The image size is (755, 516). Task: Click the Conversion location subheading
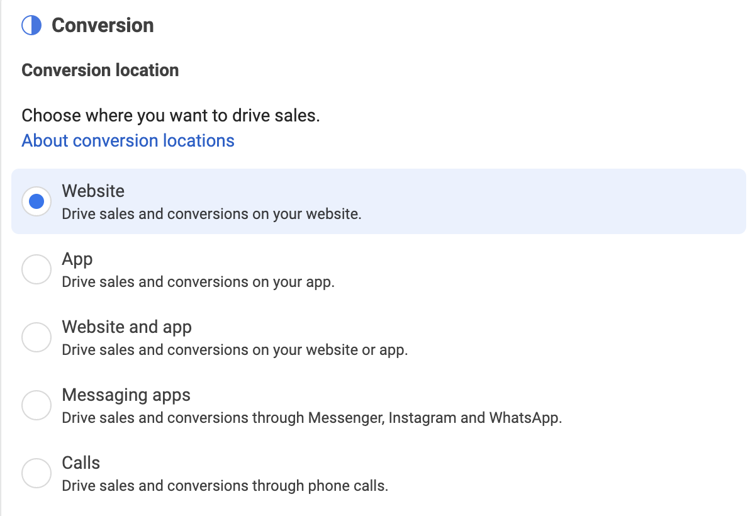pos(99,70)
